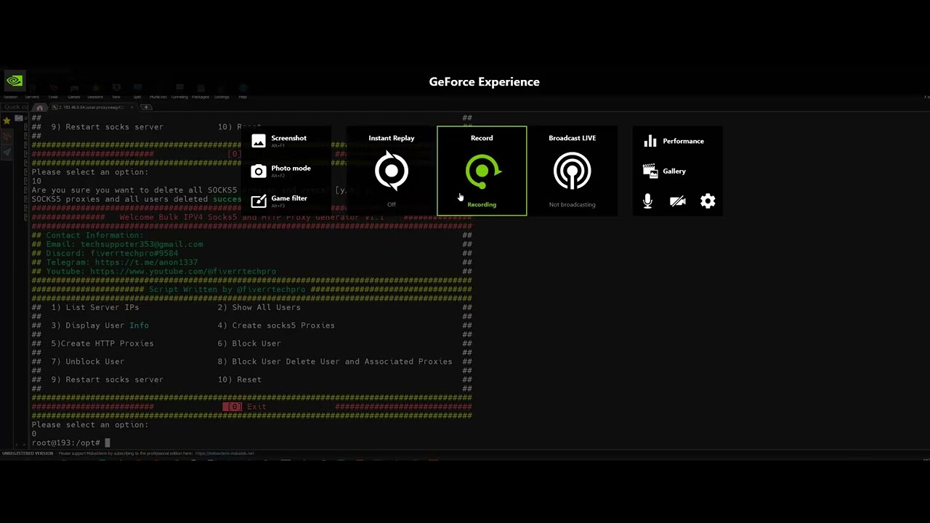Click the Youtube @fiverrtechpro URL line
Image resolution: width=930 pixels, height=523 pixels.
coord(161,272)
